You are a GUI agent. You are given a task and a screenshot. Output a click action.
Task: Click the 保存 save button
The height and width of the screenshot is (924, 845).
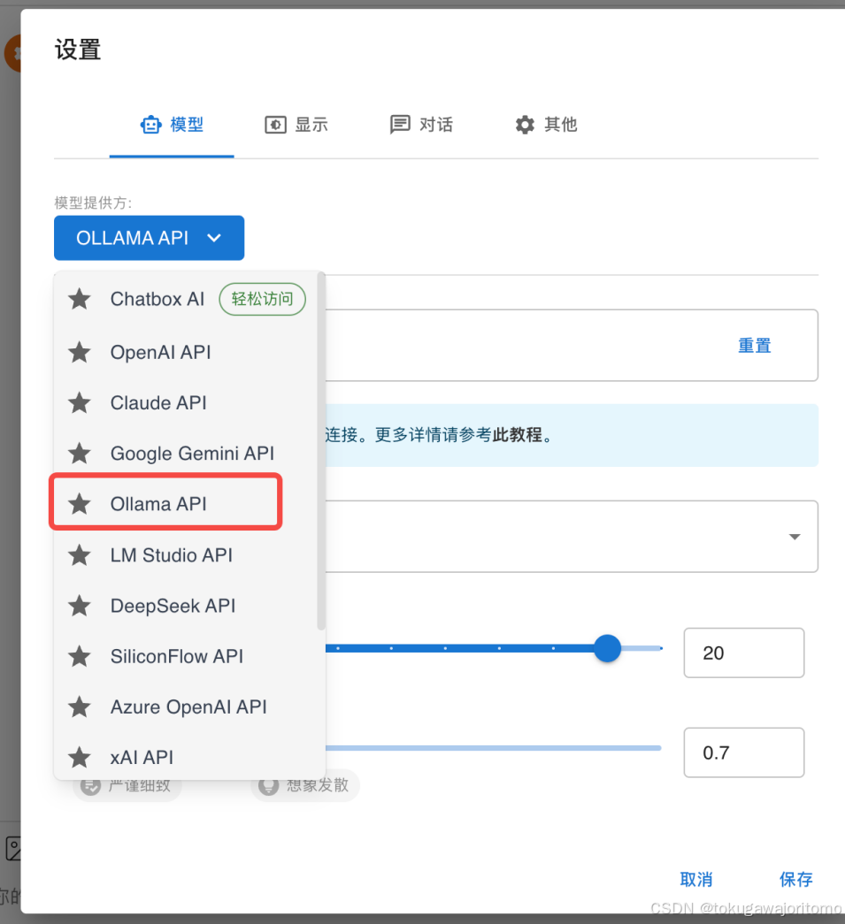[x=796, y=880]
